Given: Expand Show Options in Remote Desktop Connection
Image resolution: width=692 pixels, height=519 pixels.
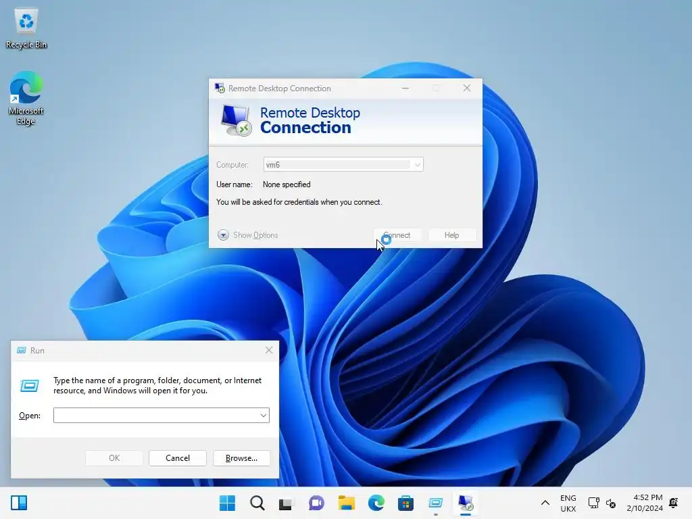Looking at the screenshot, I should (x=247, y=234).
